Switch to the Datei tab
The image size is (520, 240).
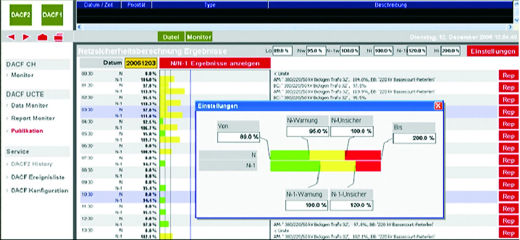171,37
